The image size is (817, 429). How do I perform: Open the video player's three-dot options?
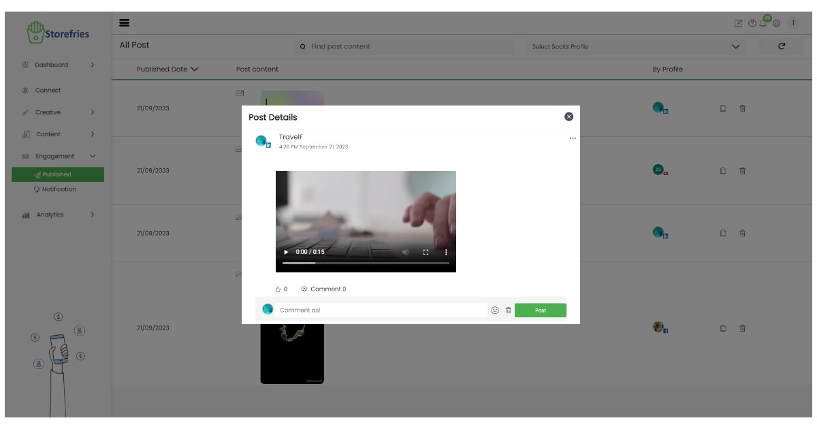click(446, 252)
